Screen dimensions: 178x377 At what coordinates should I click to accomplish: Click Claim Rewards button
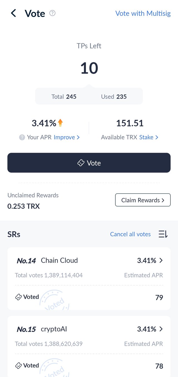coord(143,200)
